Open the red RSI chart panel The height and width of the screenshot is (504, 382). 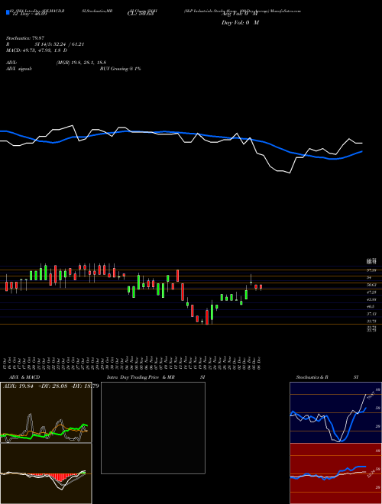tap(335, 473)
